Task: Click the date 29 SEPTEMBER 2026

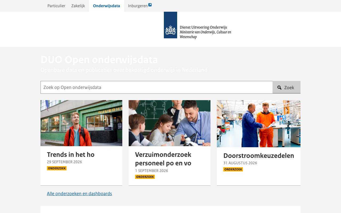Action: (x=64, y=162)
